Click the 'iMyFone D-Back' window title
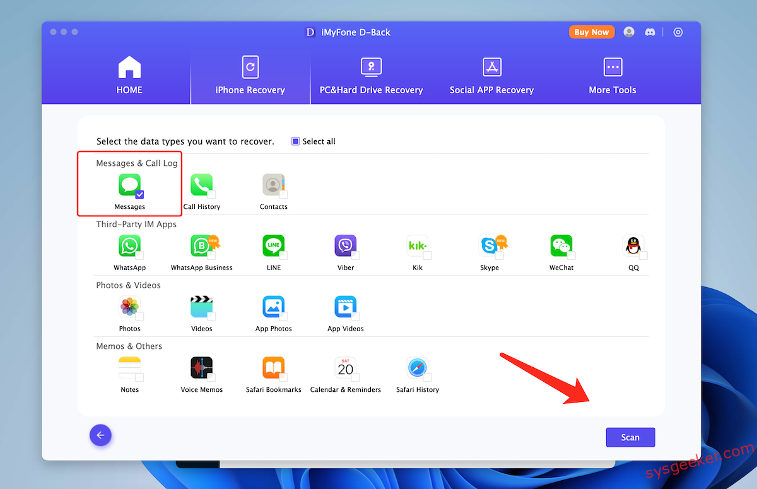Screen dimensions: 757x489 (x=356, y=32)
